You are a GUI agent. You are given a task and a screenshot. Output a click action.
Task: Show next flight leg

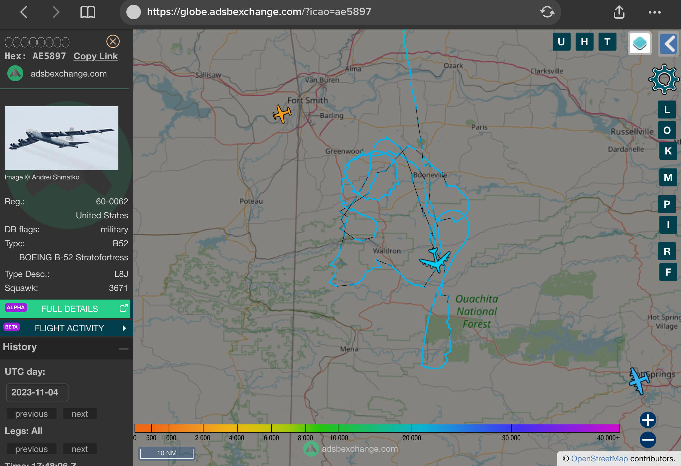click(x=80, y=449)
